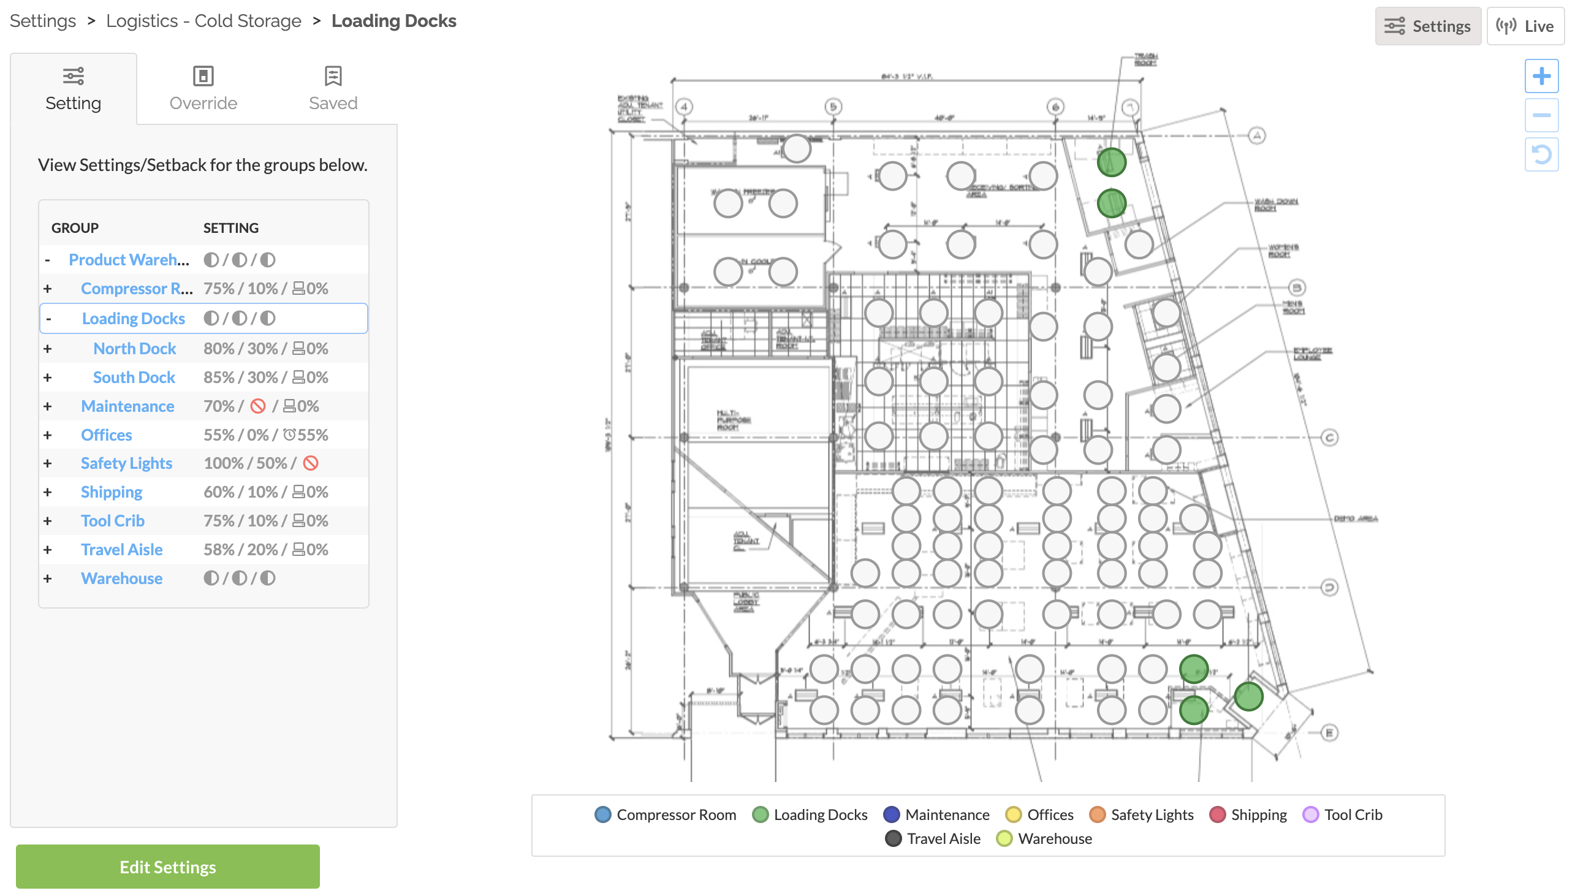This screenshot has height=896, width=1575.
Task: Expand the North Dock group
Action: click(47, 349)
